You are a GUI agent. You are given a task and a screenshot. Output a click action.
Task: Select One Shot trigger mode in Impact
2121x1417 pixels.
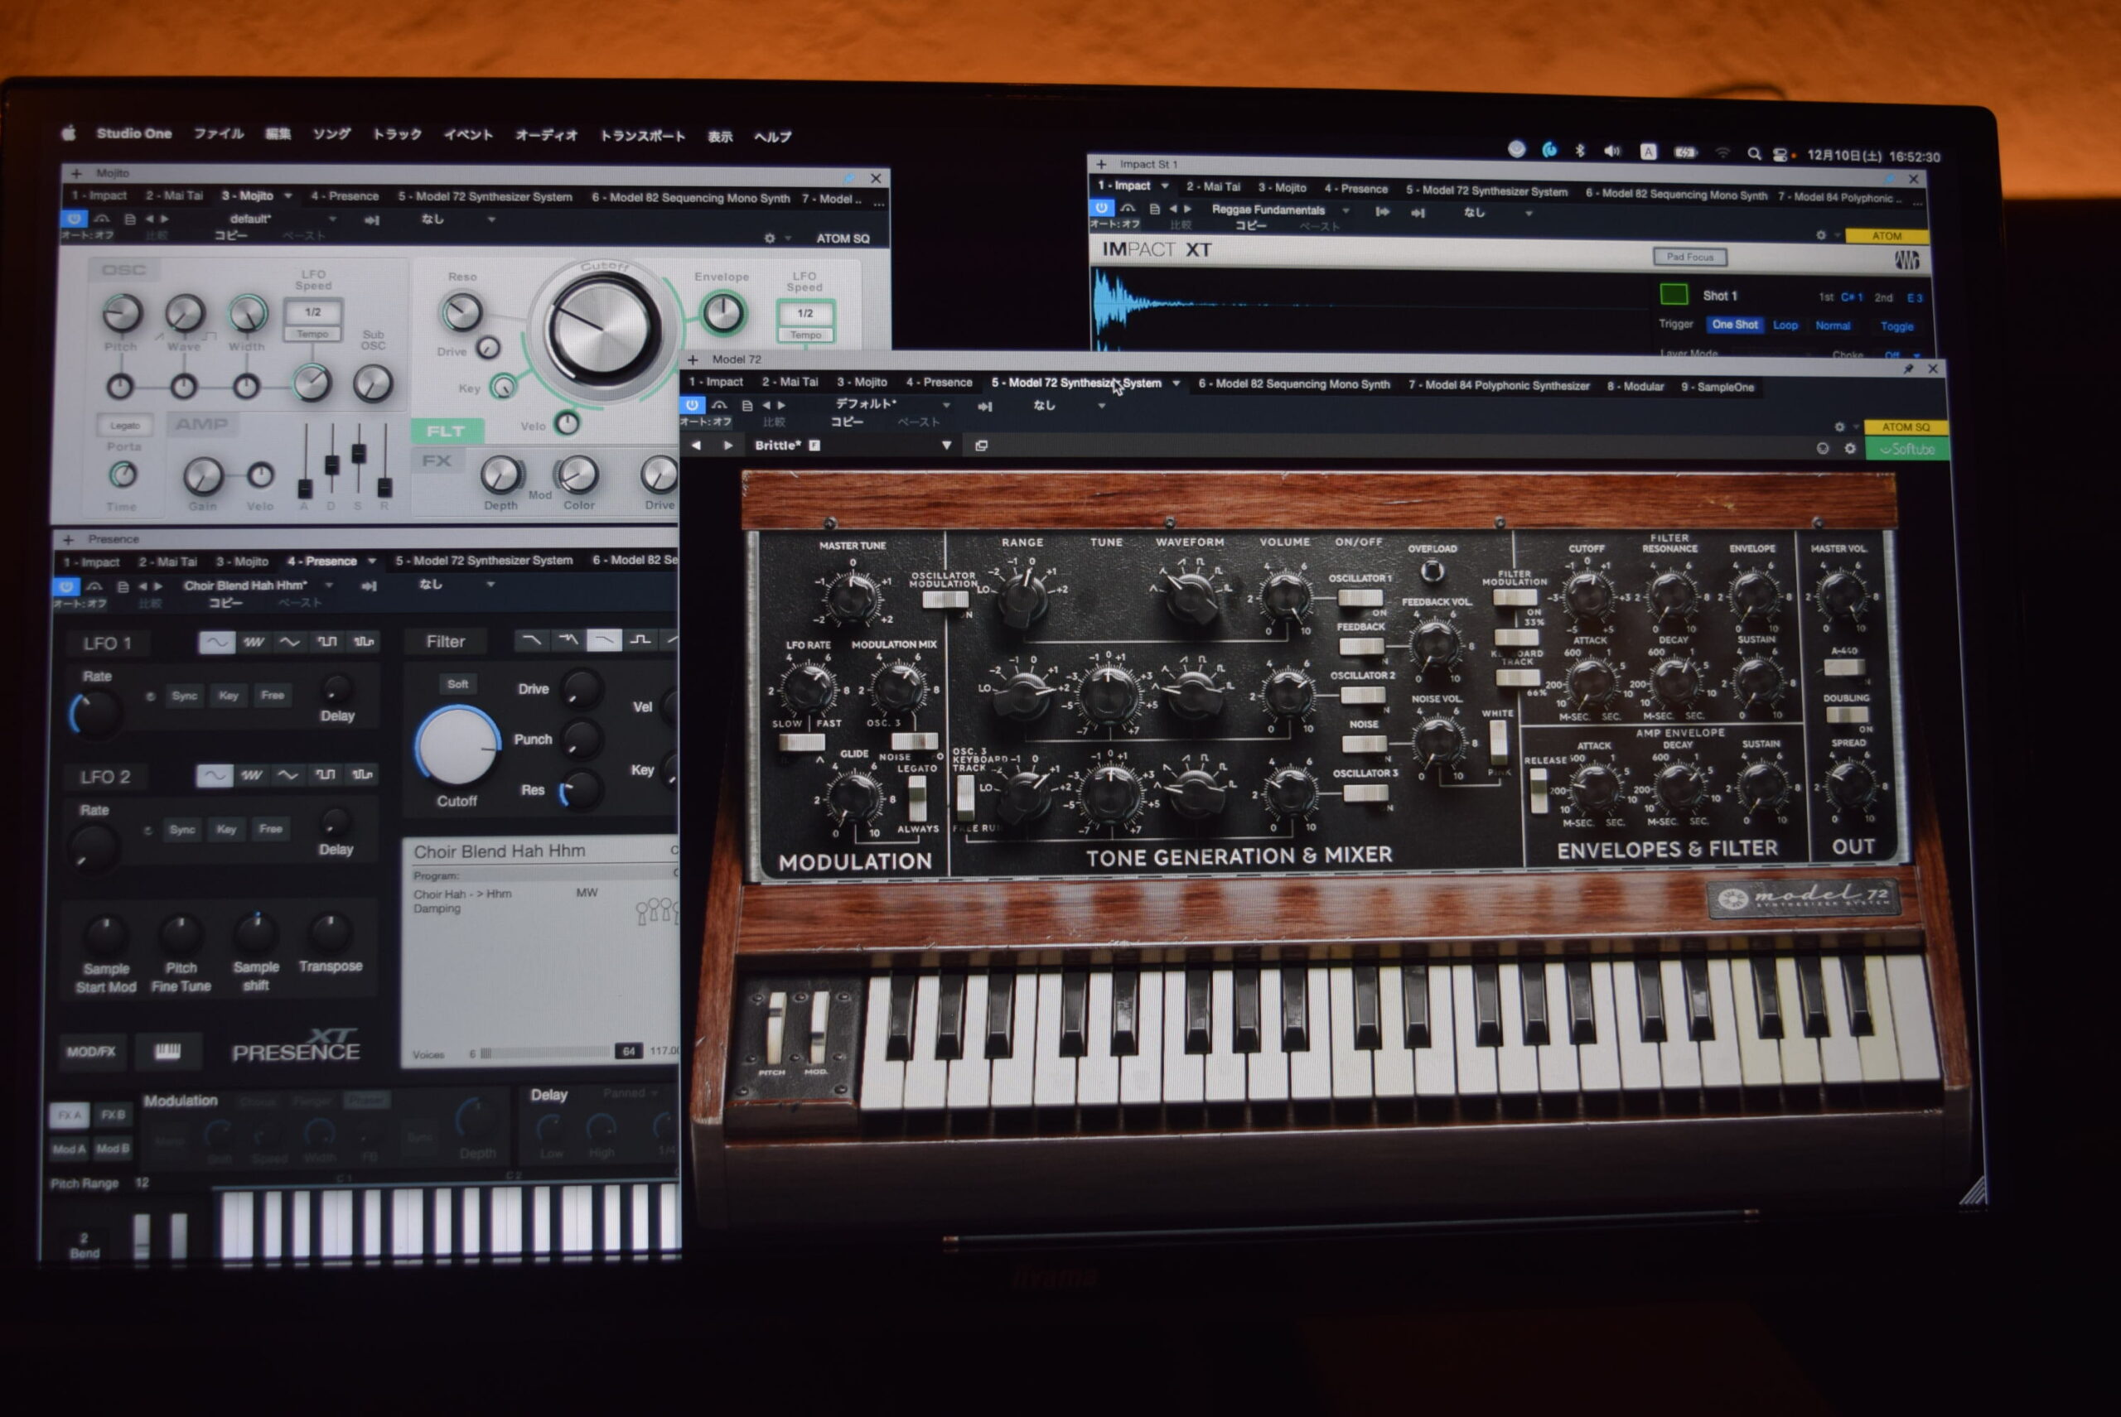point(1734,325)
